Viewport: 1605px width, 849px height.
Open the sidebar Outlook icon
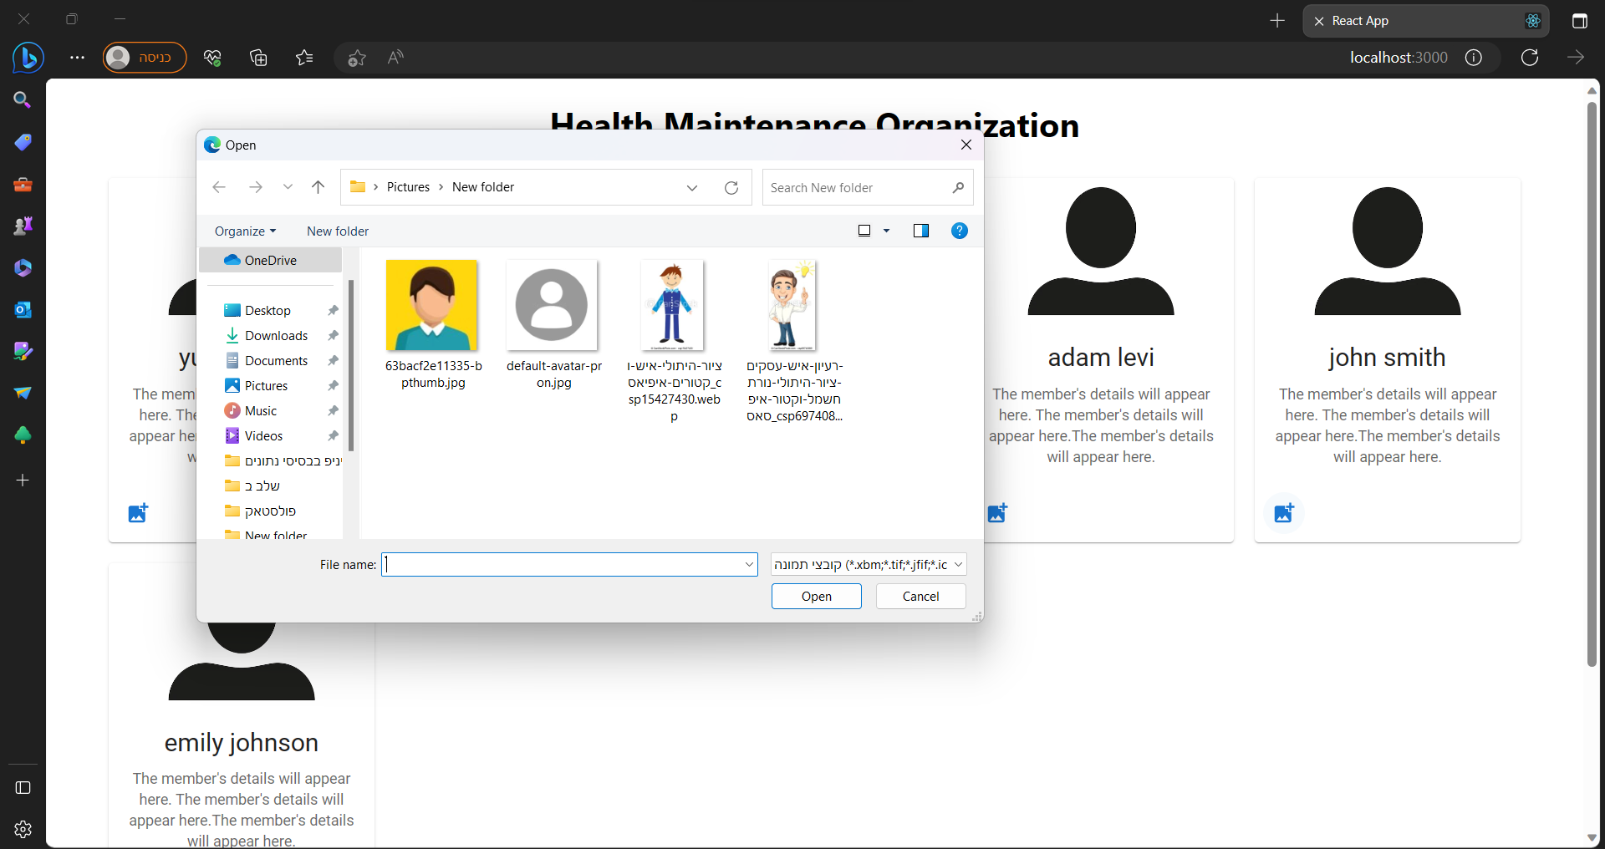point(23,309)
